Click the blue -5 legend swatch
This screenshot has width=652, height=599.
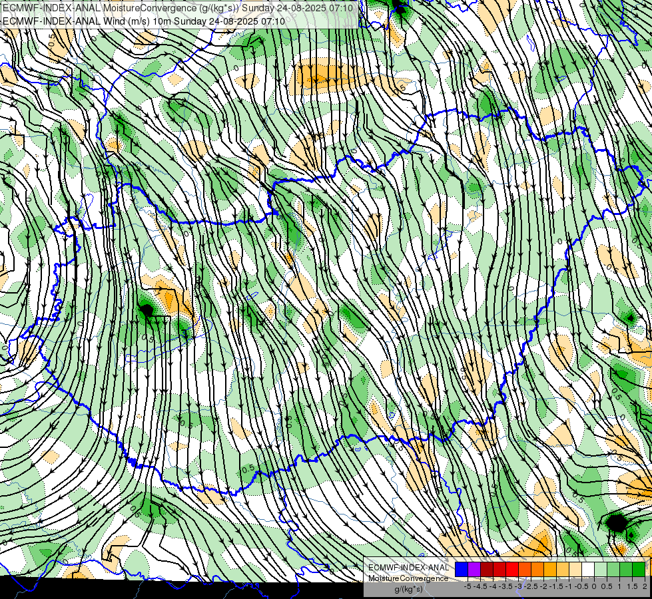coord(462,569)
